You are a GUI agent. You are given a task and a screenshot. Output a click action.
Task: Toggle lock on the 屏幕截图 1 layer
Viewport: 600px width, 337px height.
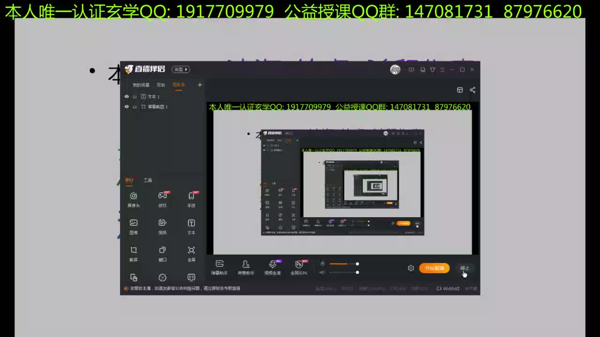[x=135, y=107]
